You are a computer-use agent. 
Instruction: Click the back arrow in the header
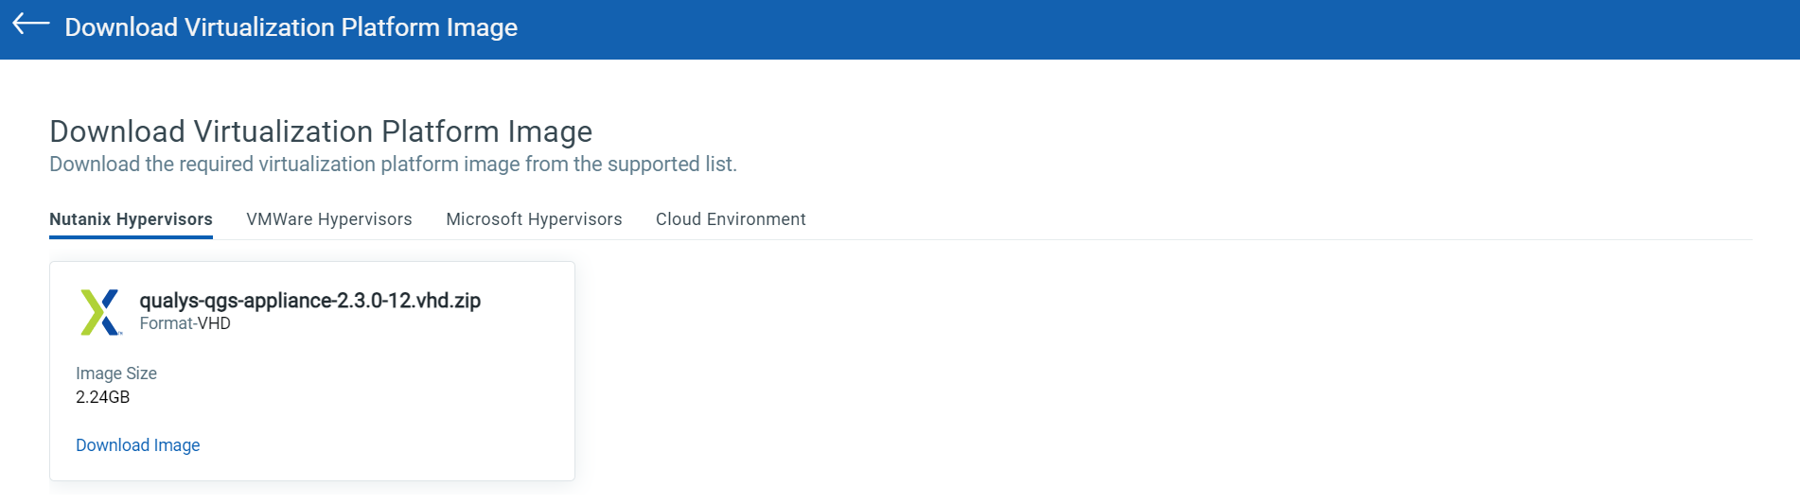pos(30,24)
